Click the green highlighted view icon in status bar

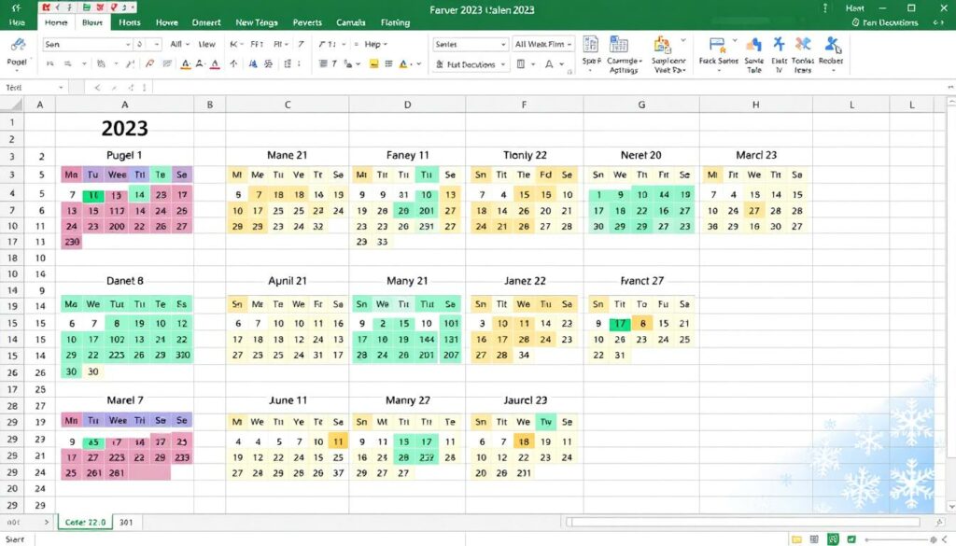point(833,539)
